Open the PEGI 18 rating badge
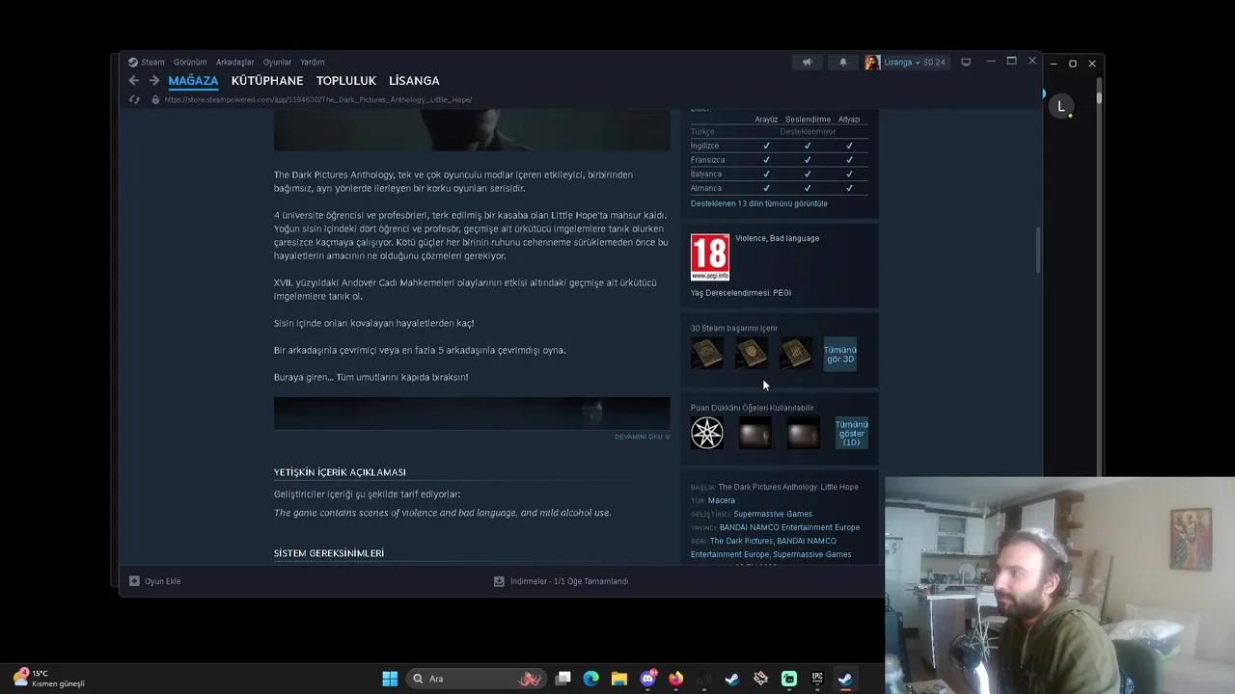The width and height of the screenshot is (1235, 694). click(710, 257)
